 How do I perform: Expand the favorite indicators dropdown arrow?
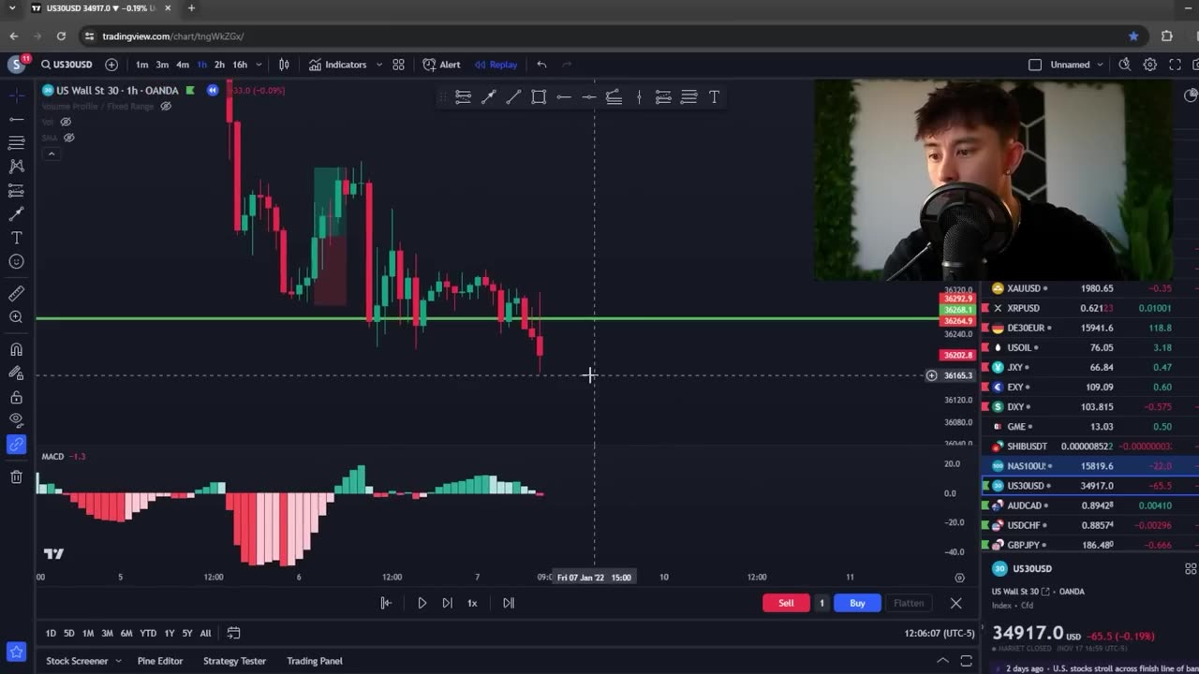tap(378, 65)
